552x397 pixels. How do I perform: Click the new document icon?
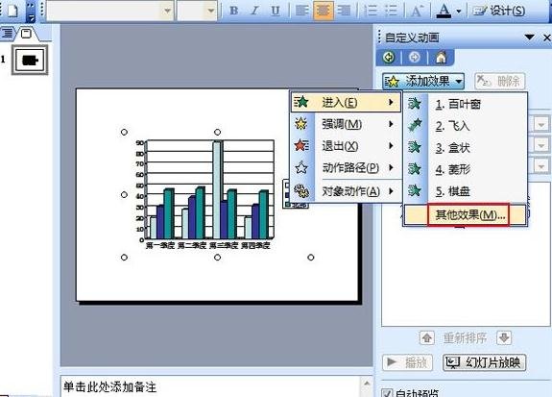click(12, 11)
